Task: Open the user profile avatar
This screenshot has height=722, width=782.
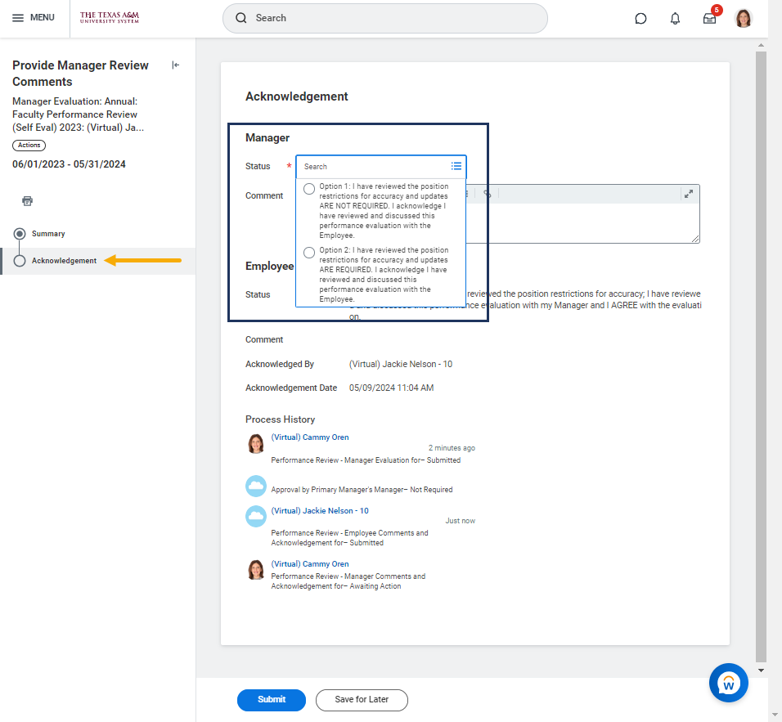Action: 743,18
